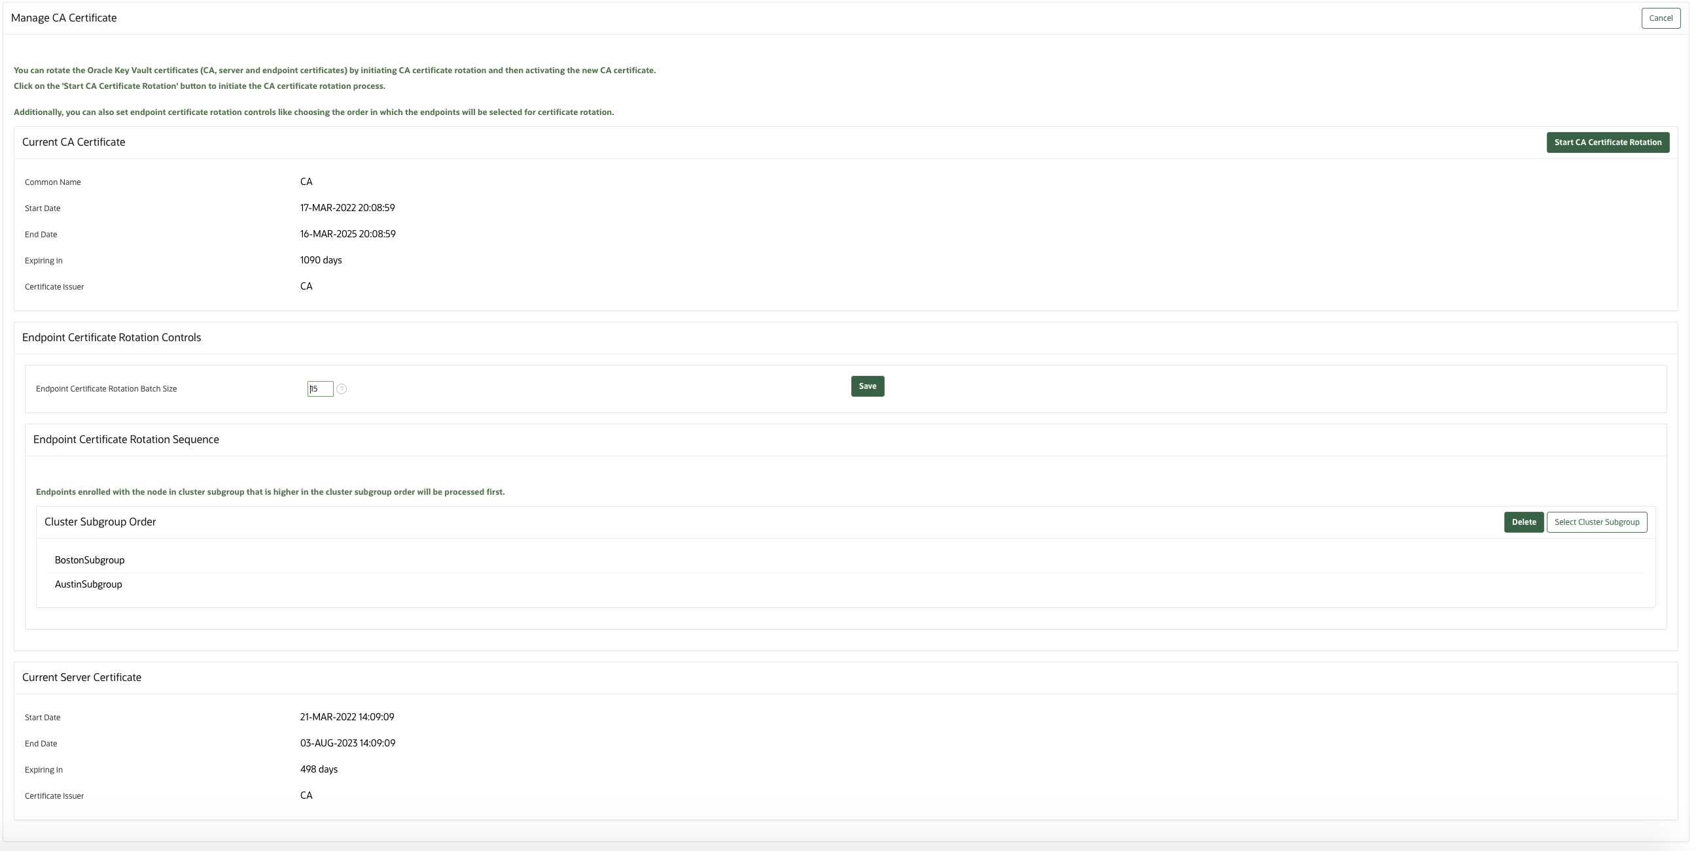Click the Current Server Certificate section header
The image size is (1696, 851).
82,676
